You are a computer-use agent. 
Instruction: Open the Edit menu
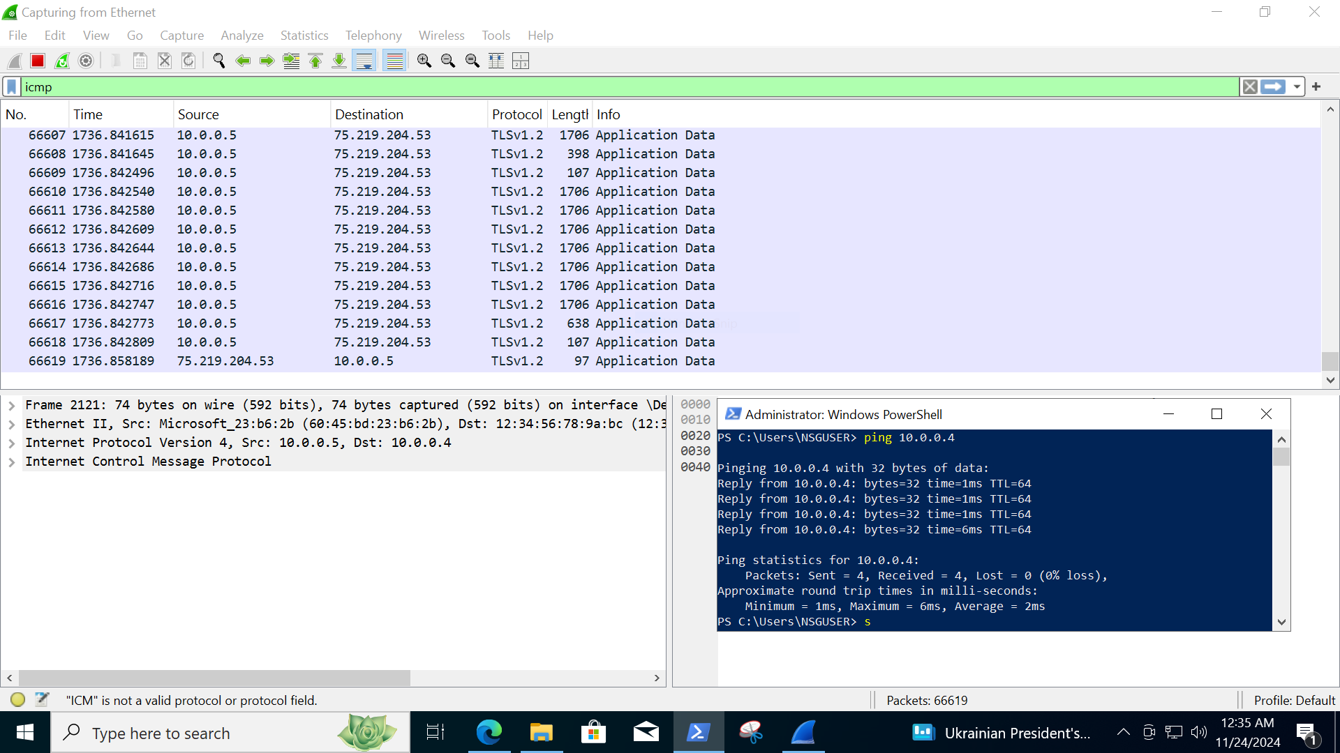tap(54, 36)
